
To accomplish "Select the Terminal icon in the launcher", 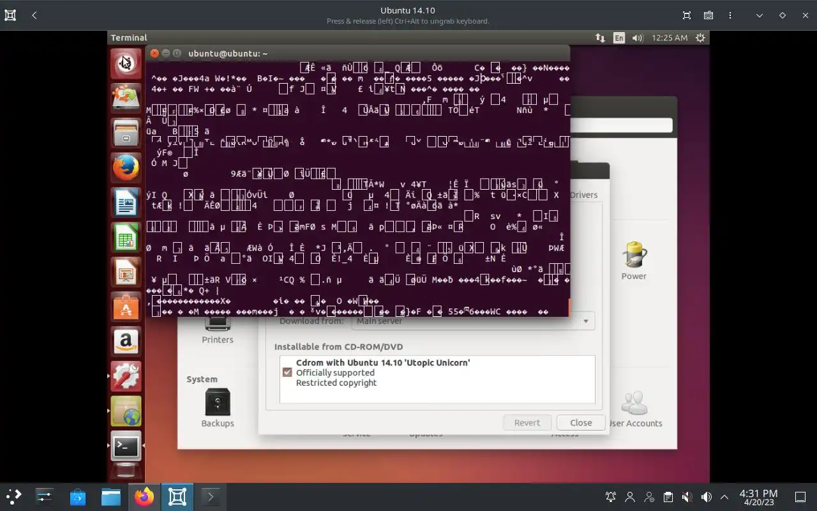I will click(x=126, y=446).
